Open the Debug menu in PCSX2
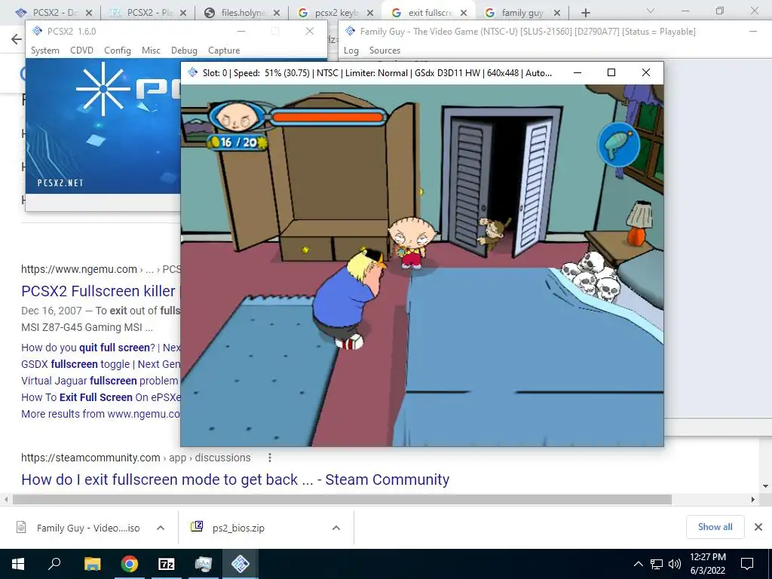Image resolution: width=772 pixels, height=579 pixels. coord(184,51)
